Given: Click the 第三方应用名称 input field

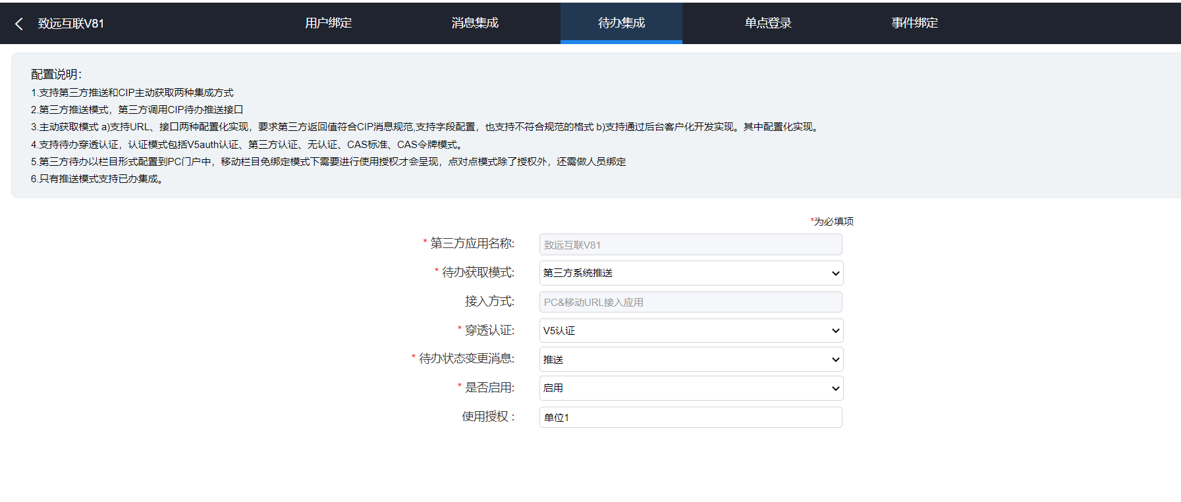Looking at the screenshot, I should (x=690, y=245).
